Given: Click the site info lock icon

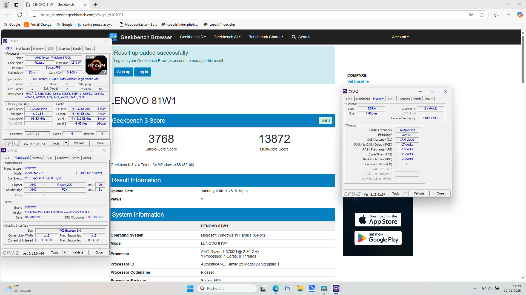Looking at the screenshot, I should coord(34,15).
